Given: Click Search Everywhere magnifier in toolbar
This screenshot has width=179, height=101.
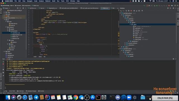Looking at the screenshot, I should pyautogui.click(x=178, y=6).
